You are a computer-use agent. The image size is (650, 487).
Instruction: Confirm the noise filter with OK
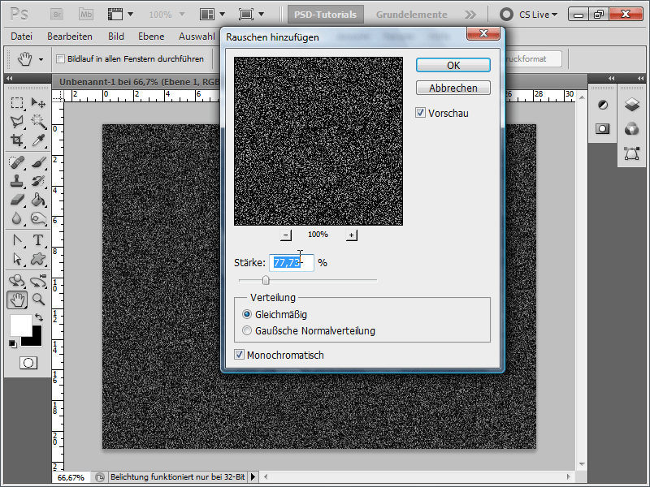453,65
